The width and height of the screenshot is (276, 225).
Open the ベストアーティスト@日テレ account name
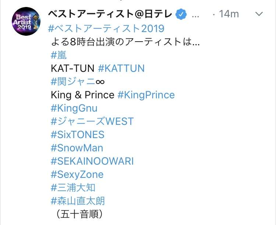[110, 14]
